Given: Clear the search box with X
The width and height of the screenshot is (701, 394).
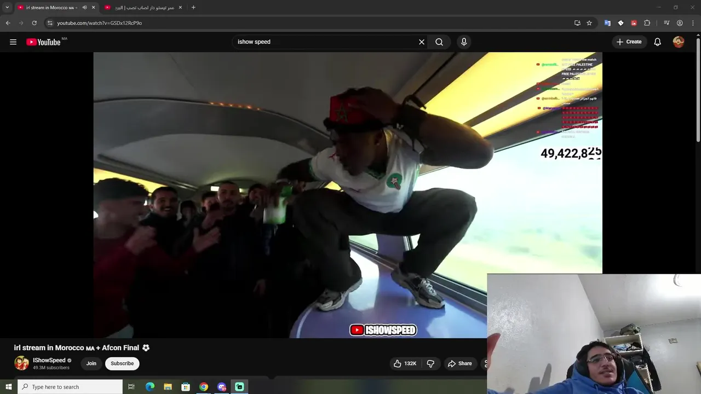Looking at the screenshot, I should (x=422, y=42).
